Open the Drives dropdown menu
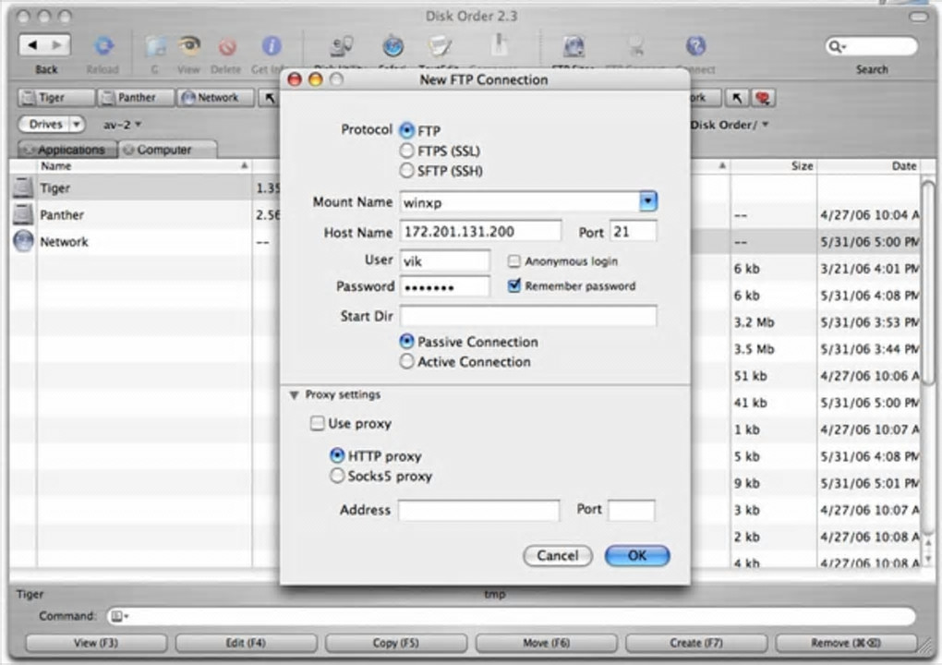This screenshot has width=942, height=665. pos(52,125)
